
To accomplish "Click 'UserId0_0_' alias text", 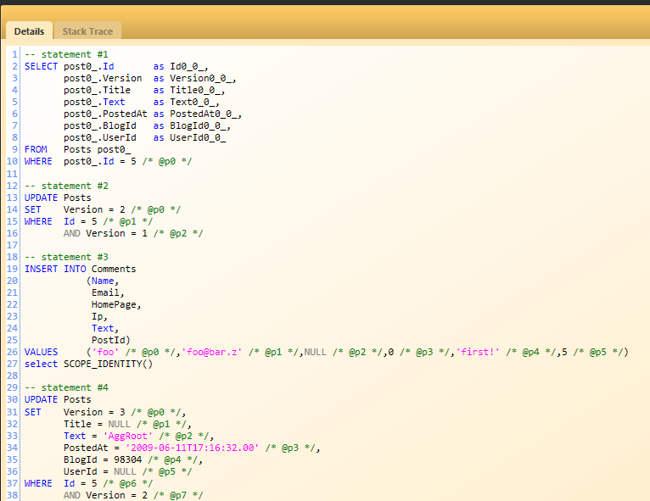I will coord(198,138).
